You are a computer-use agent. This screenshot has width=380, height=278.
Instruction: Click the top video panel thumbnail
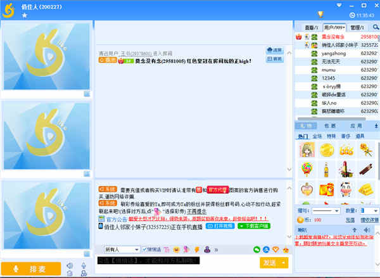pyautogui.click(x=46, y=56)
